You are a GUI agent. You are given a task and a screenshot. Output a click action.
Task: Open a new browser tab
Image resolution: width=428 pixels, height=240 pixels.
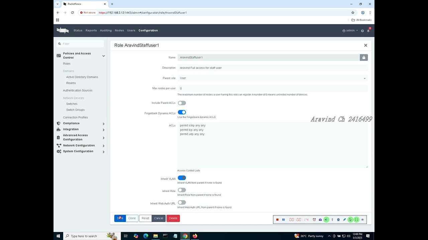(x=112, y=4)
